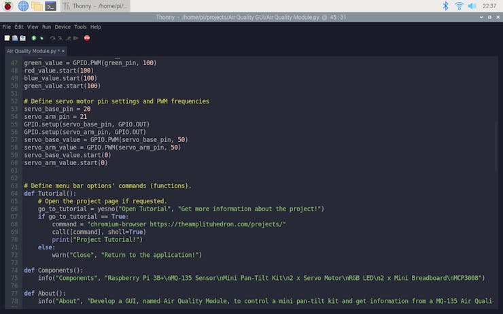
Task: Click the 'else:' line in Tutorial function
Action: [46, 247]
